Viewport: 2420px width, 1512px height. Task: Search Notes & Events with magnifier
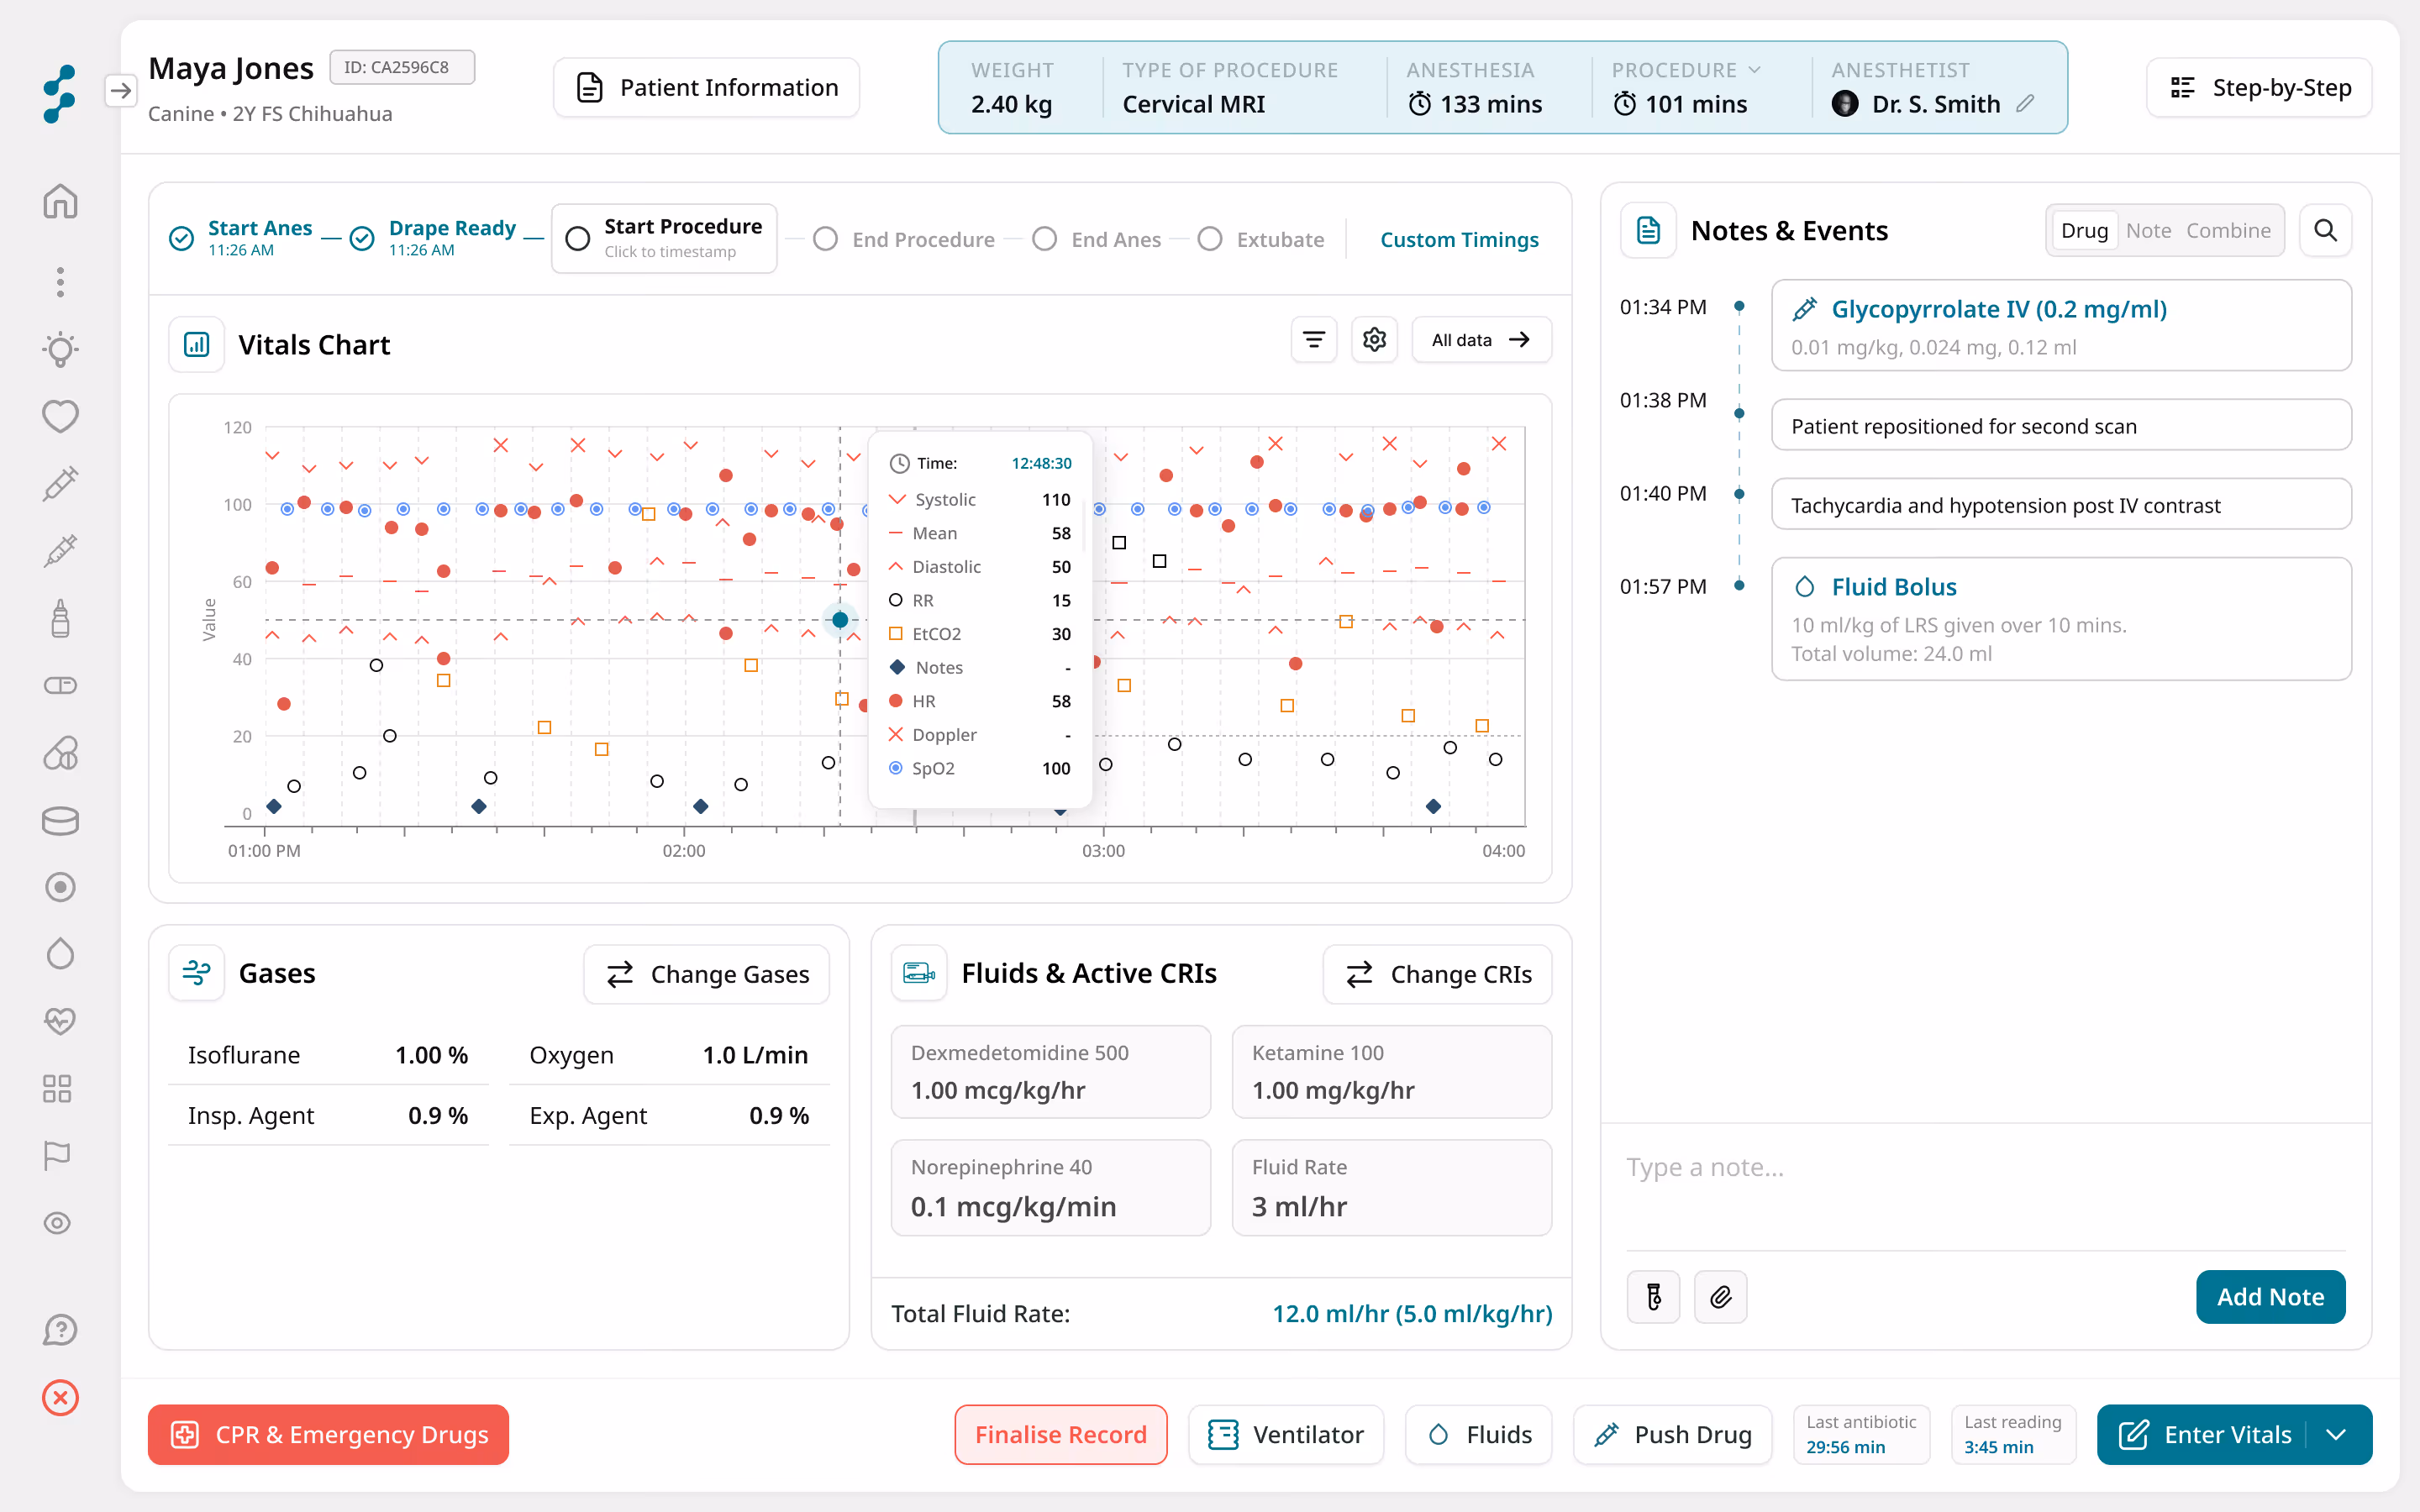(2325, 231)
